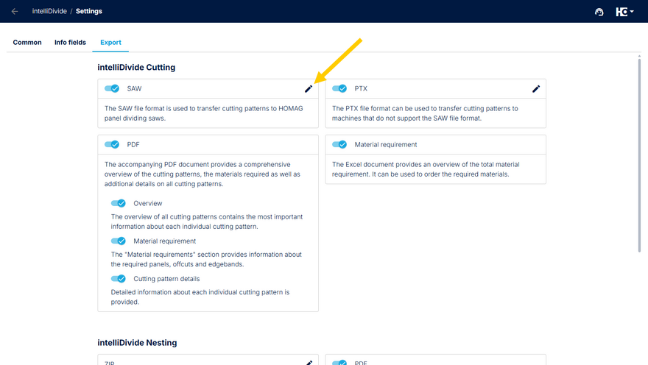Edit the PTX export settings pencil

click(536, 89)
